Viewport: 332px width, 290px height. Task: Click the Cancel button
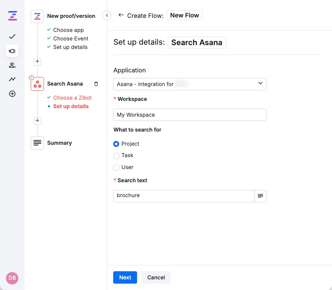(x=156, y=277)
